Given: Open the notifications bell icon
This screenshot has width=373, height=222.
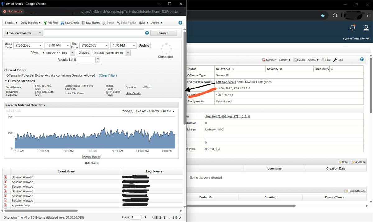Looking at the screenshot, I should point(352,28).
